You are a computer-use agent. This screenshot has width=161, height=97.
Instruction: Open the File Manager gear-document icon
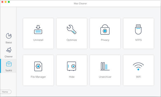[38, 66]
